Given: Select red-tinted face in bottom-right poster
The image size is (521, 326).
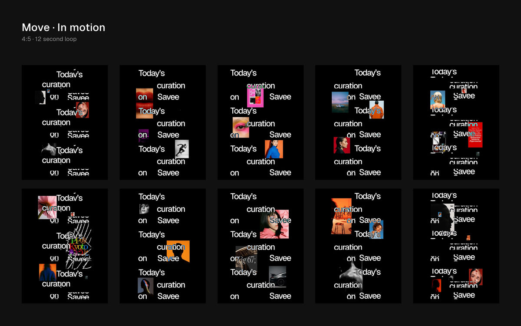Looking at the screenshot, I should coord(475,277).
